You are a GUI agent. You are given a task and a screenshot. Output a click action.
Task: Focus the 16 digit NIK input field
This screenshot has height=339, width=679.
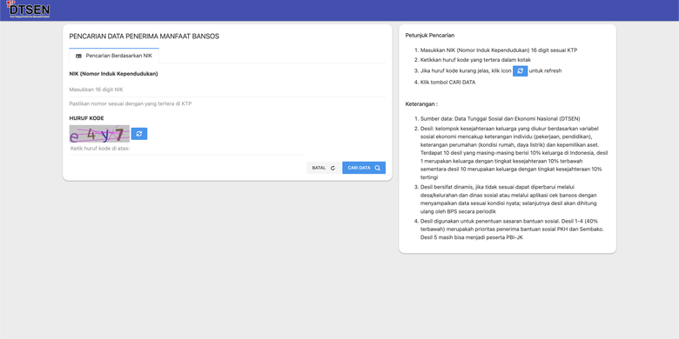tap(227, 90)
